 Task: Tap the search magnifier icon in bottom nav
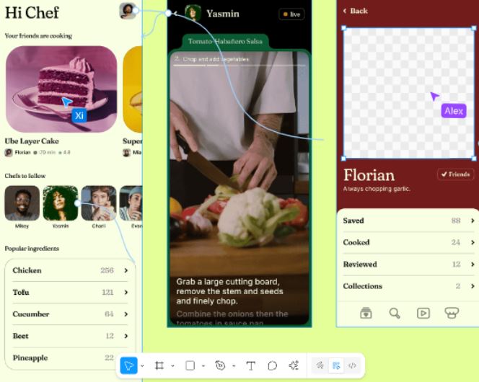pos(395,314)
